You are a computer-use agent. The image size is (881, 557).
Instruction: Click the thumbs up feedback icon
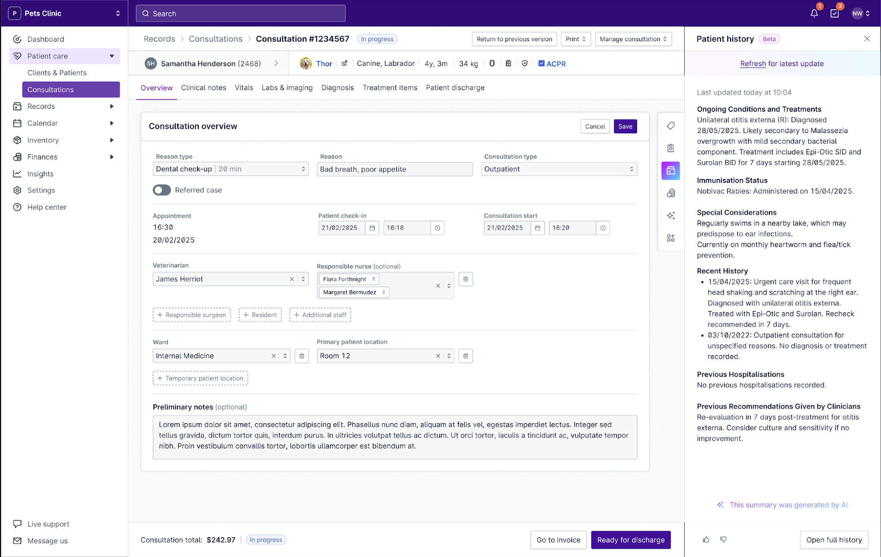[706, 539]
